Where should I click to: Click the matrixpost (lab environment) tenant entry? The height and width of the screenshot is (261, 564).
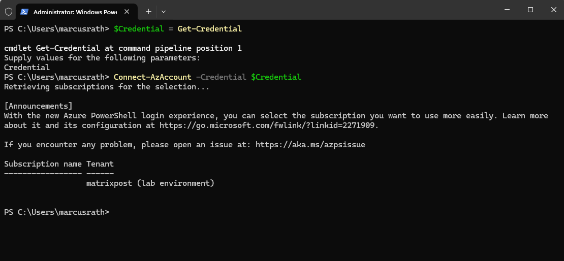150,183
